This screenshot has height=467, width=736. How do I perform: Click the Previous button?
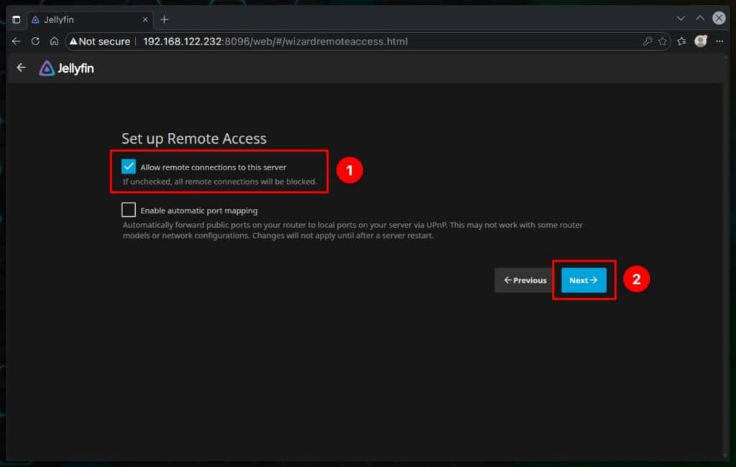point(525,280)
